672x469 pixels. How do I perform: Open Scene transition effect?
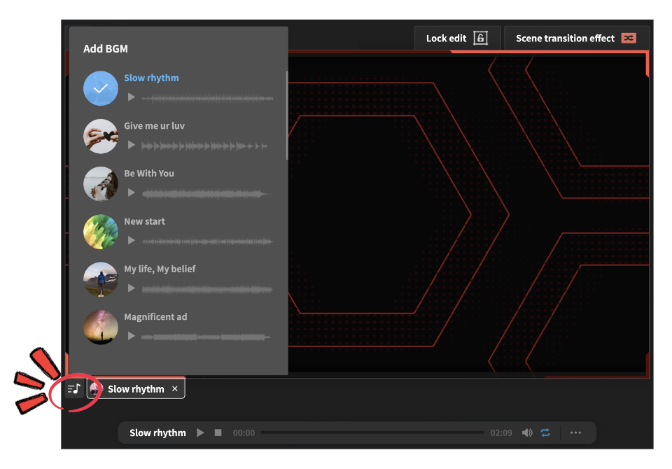pos(576,38)
